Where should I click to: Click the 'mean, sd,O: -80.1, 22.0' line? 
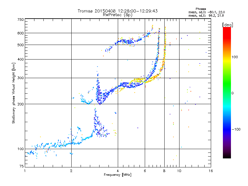pyautogui.click(x=206, y=12)
